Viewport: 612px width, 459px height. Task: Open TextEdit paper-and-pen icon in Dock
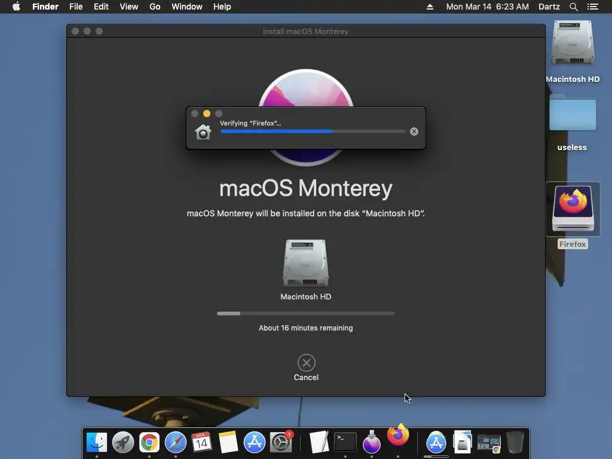pos(319,443)
